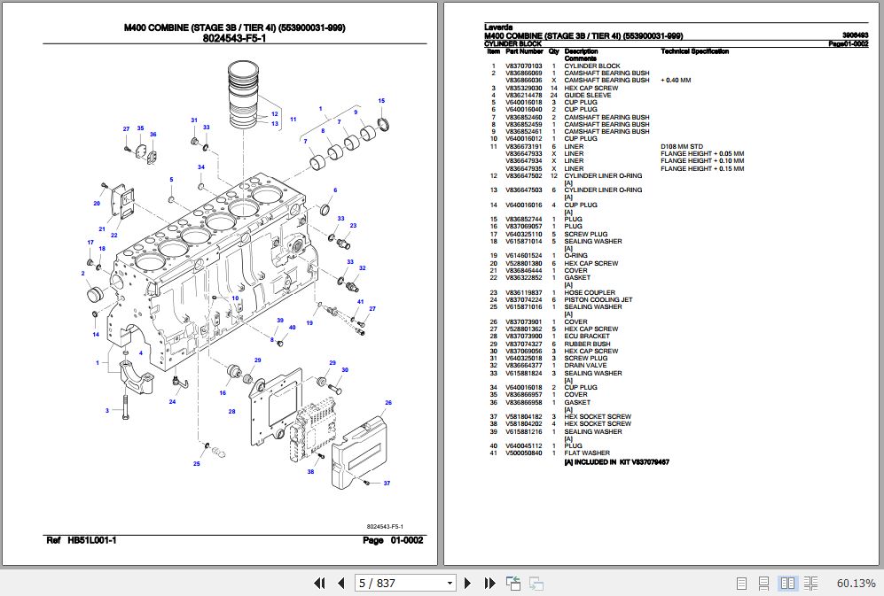Click inside the page number field showing 5 / 837
Image resolution: width=884 pixels, height=596 pixels.
point(390,583)
